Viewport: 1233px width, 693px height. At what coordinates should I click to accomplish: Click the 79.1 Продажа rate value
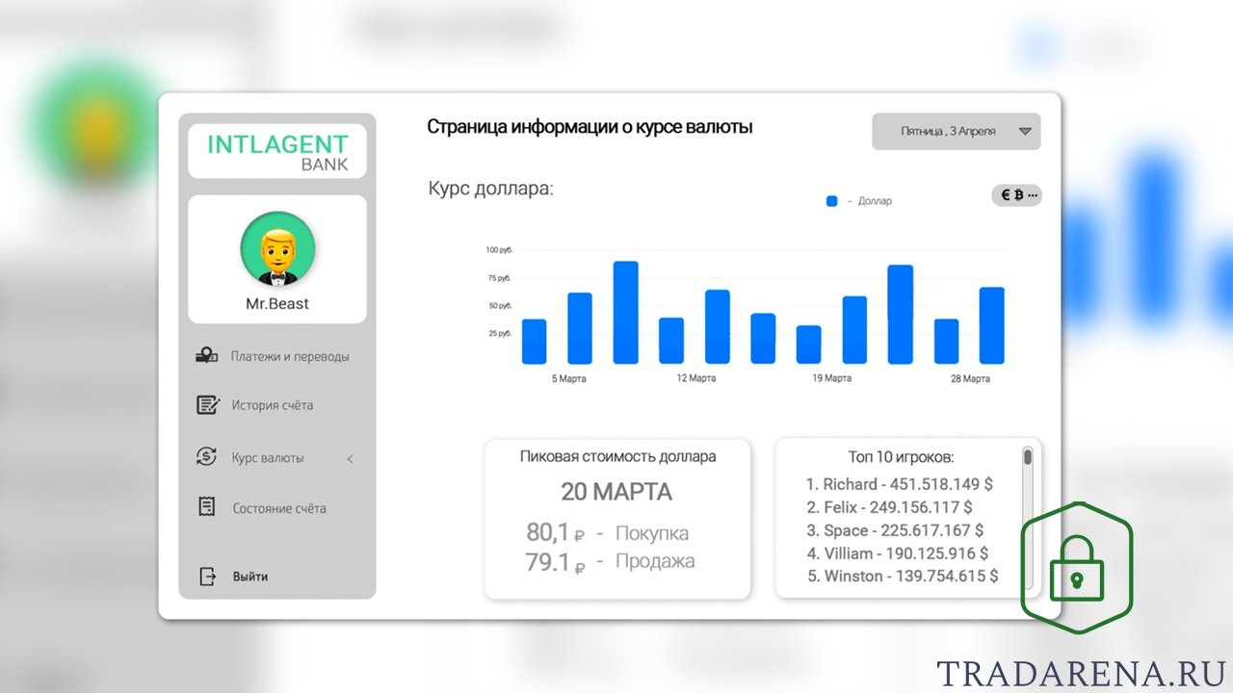556,562
